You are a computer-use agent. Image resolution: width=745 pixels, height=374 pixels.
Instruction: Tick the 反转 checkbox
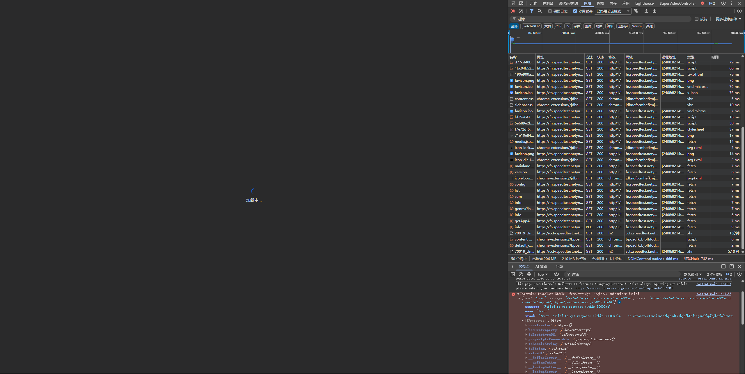[x=697, y=19]
